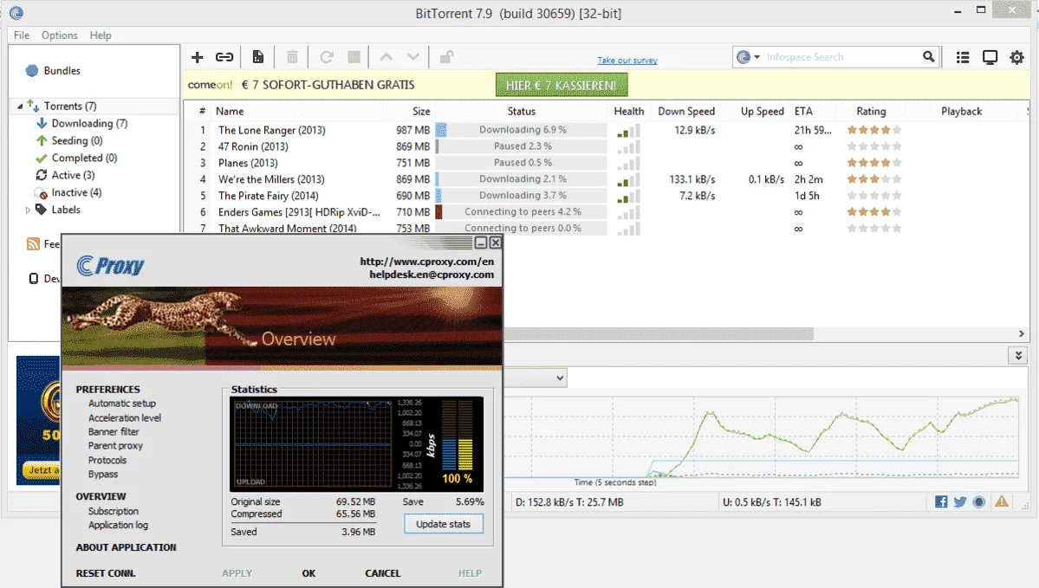The height and width of the screenshot is (588, 1039).
Task: Click the torrent list horizontal scrollbar
Action: (x=659, y=333)
